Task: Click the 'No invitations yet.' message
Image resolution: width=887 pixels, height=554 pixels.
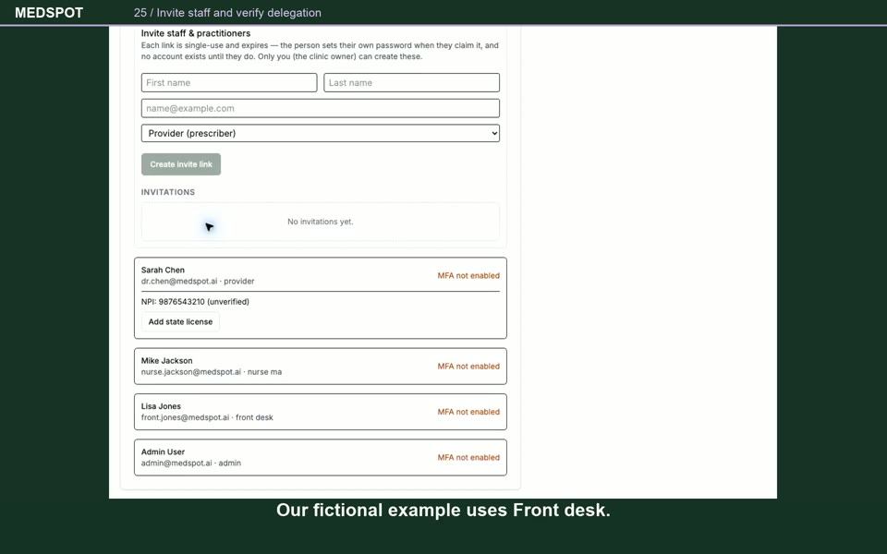Action: point(321,222)
